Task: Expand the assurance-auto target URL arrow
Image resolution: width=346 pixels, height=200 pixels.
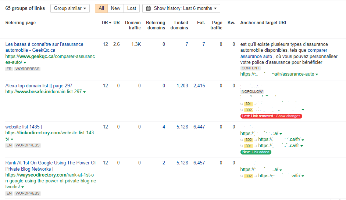Action: coord(317,74)
